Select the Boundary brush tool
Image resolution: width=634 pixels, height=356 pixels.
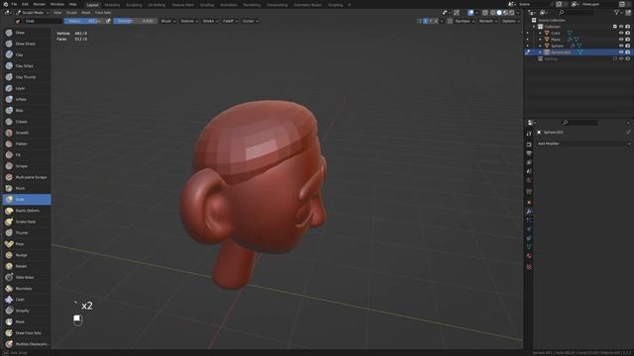(27, 289)
